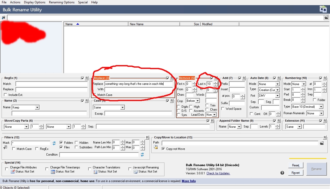Uncheck Folders in Filters
This screenshot has height=189, width=330.
(61, 142)
